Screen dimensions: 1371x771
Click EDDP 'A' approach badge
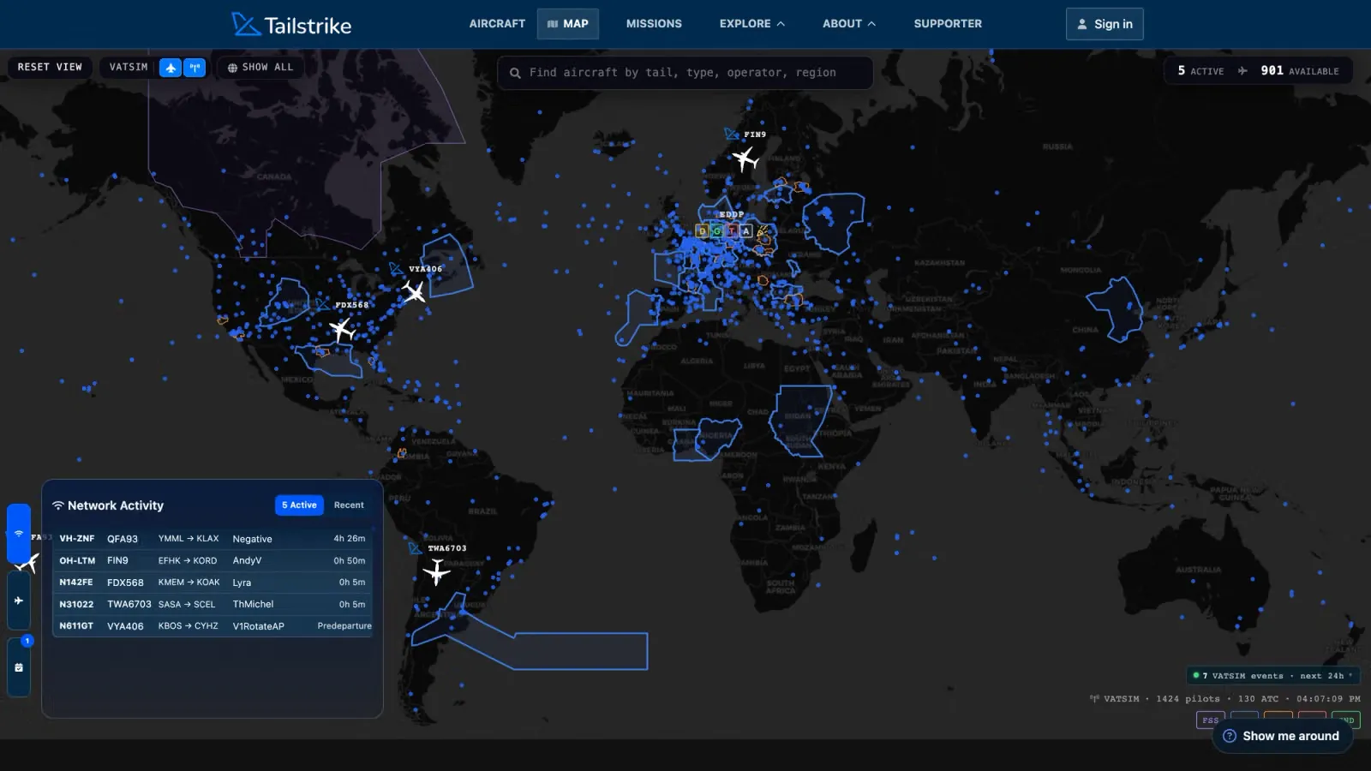coord(746,231)
